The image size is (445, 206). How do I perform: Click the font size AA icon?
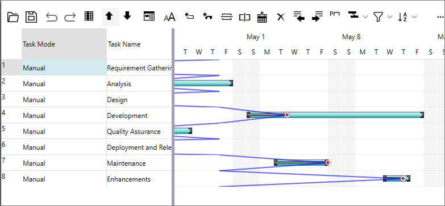coord(170,18)
